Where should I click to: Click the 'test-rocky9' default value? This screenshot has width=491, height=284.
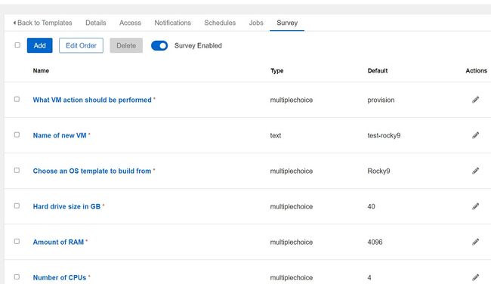(384, 135)
